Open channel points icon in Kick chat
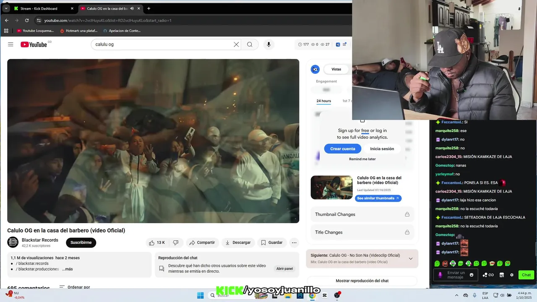This screenshot has width=537, height=302. (488, 275)
